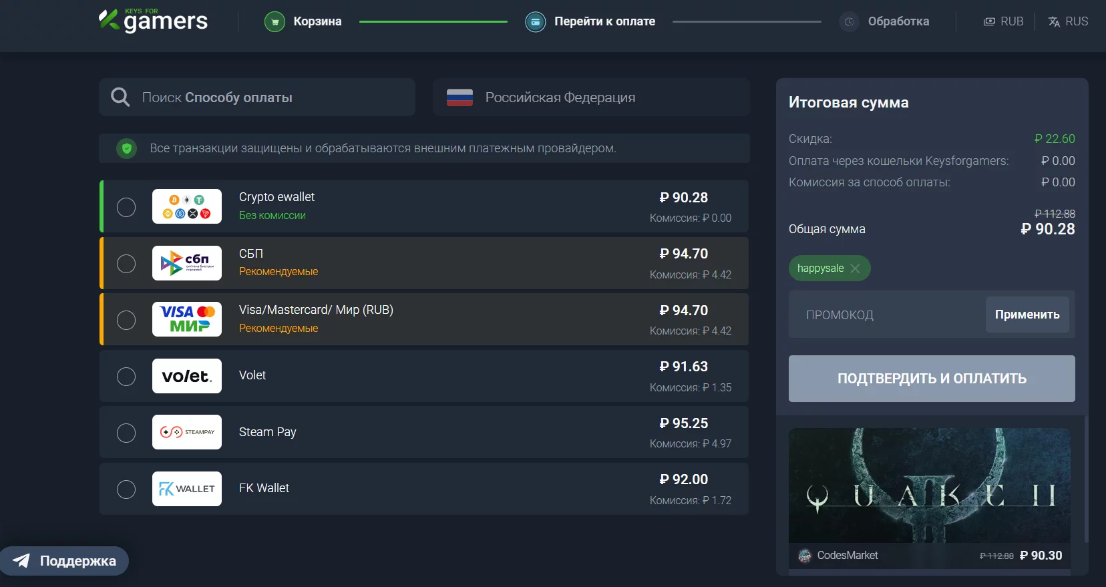
Task: Click the СБП payment logo
Action: [187, 263]
